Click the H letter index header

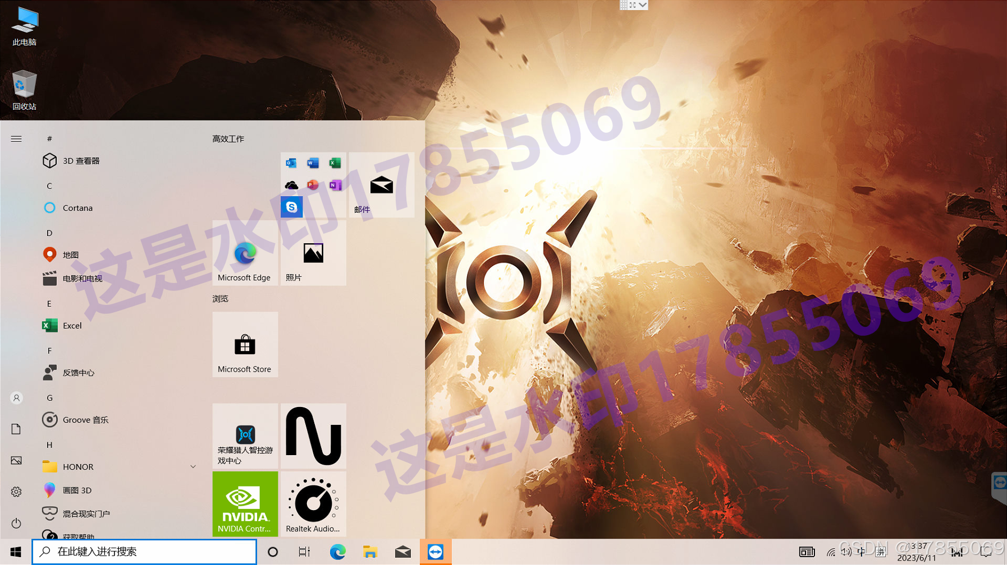point(49,444)
